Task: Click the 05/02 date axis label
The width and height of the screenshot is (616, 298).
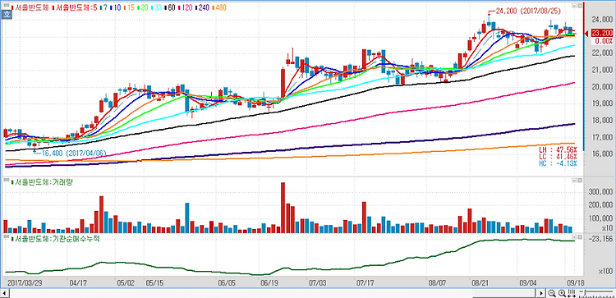Action: [x=126, y=282]
